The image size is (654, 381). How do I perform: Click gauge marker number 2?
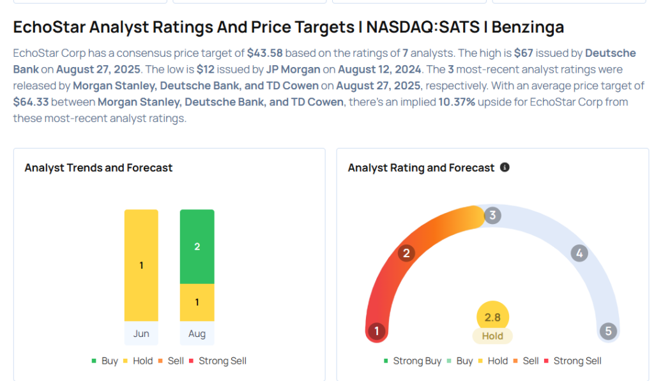(x=406, y=253)
